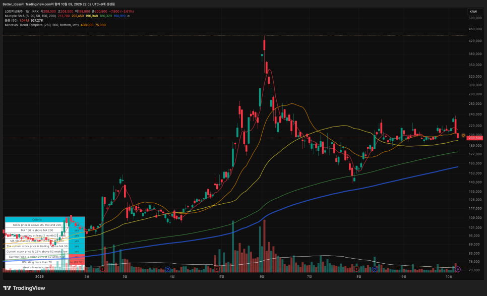Viewport: 487px width, 296px height.
Task: Click the small symbol after the SMA values
Action: pyautogui.click(x=129, y=16)
